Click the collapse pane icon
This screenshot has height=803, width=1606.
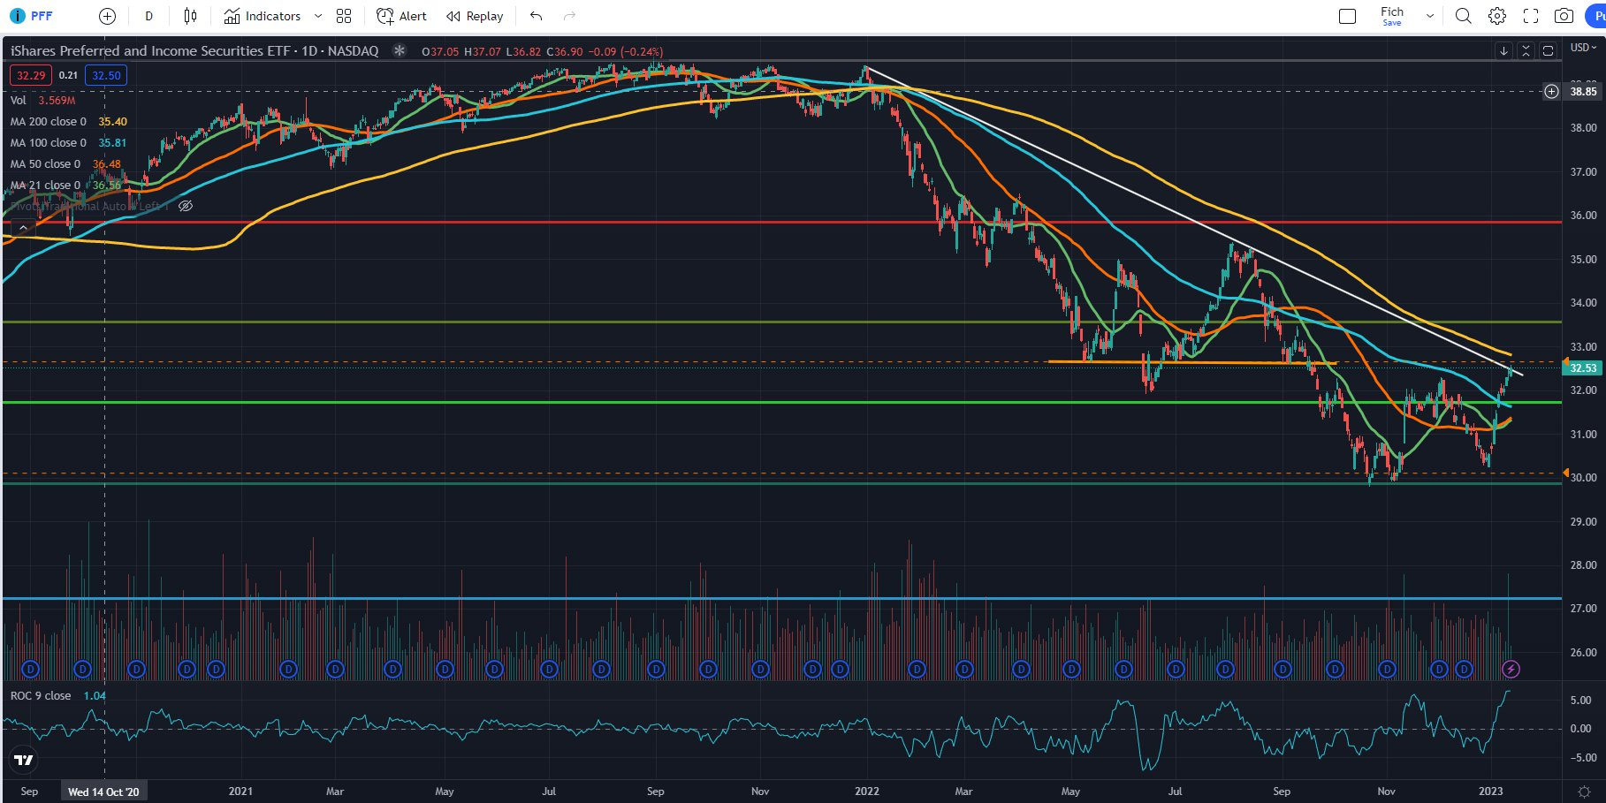click(x=1526, y=50)
